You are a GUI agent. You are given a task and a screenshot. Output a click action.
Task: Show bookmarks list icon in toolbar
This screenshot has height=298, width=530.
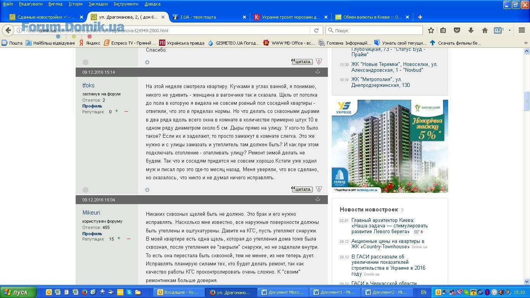443,30
